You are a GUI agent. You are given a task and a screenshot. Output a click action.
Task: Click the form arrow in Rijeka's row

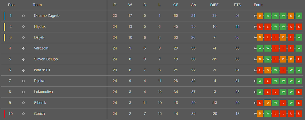(x=255, y=81)
